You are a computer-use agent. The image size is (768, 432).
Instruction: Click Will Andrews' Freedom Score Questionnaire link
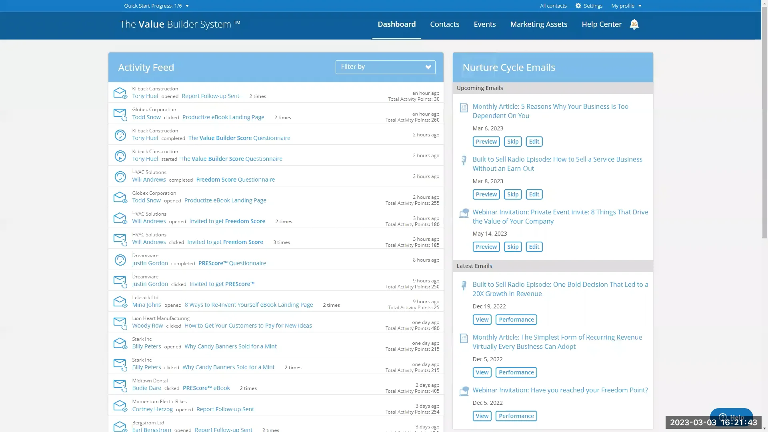coord(235,179)
